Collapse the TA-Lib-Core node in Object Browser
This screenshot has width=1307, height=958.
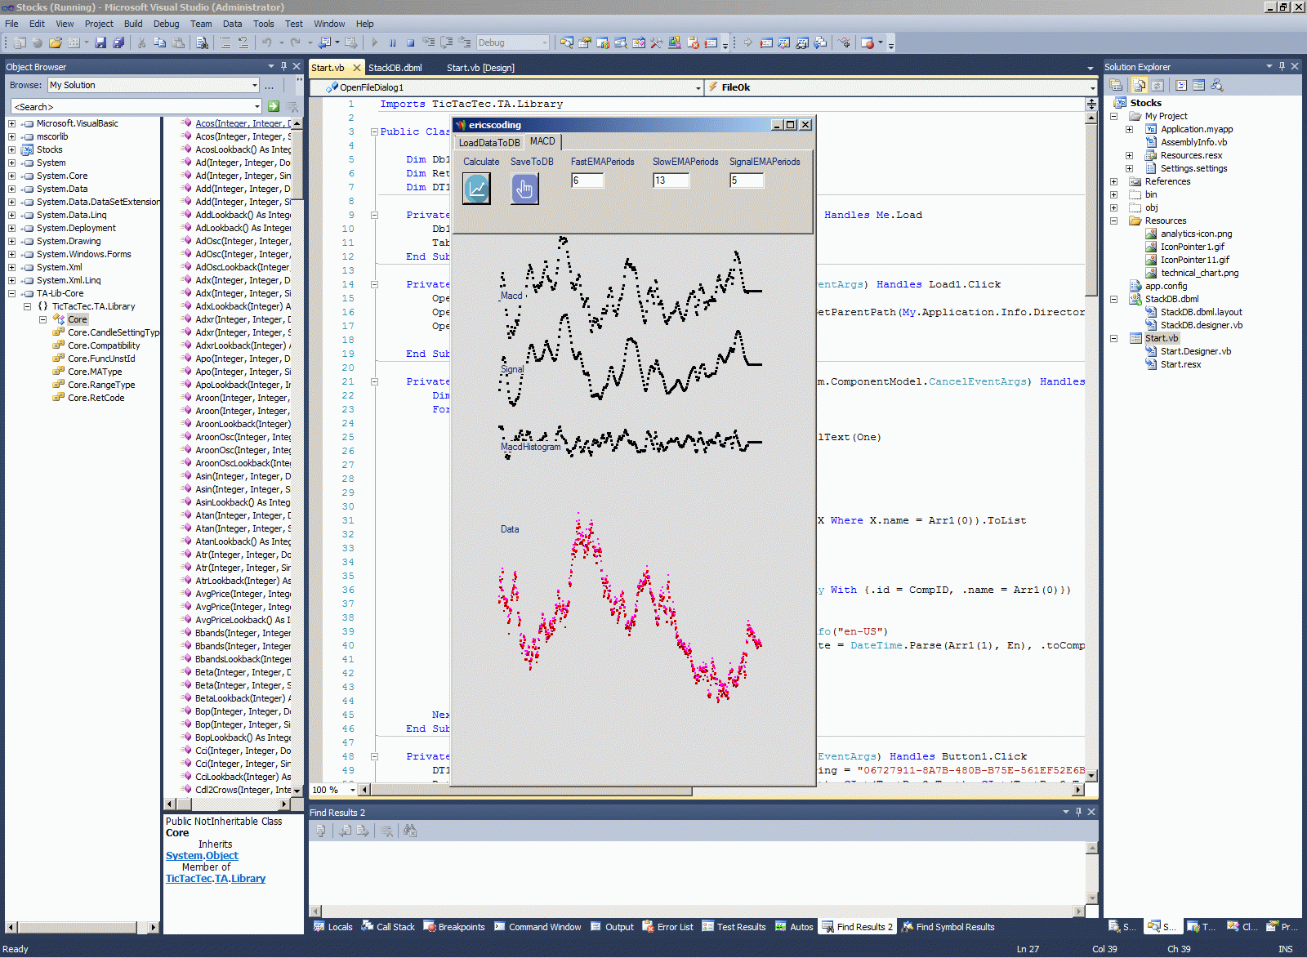(x=11, y=293)
